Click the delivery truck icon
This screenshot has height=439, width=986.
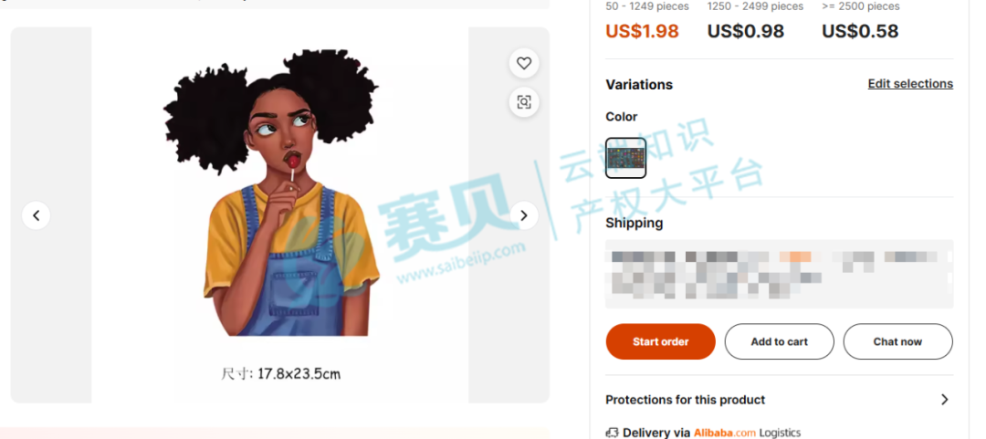(x=612, y=433)
